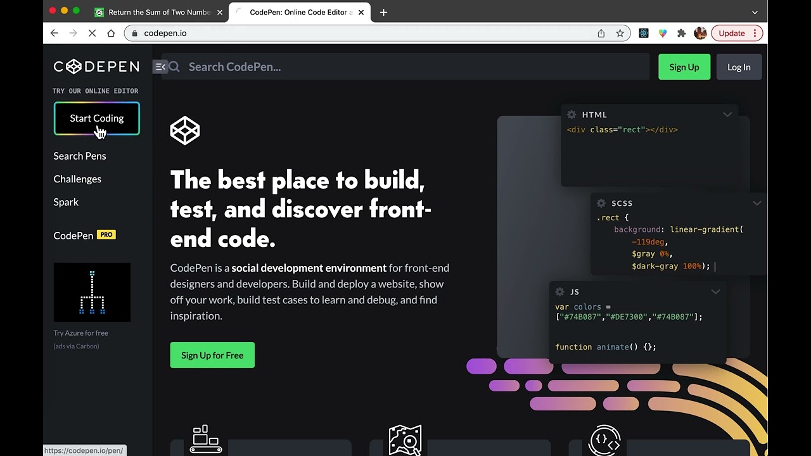The image size is (811, 456).
Task: Click the Chrome Update button
Action: tap(738, 33)
